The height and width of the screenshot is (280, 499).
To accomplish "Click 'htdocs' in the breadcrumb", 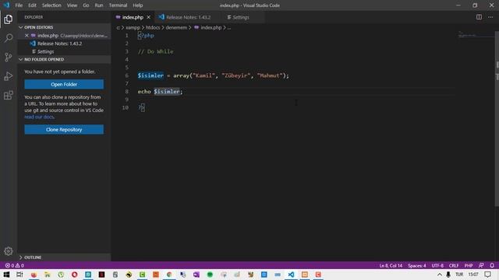I will [x=153, y=28].
